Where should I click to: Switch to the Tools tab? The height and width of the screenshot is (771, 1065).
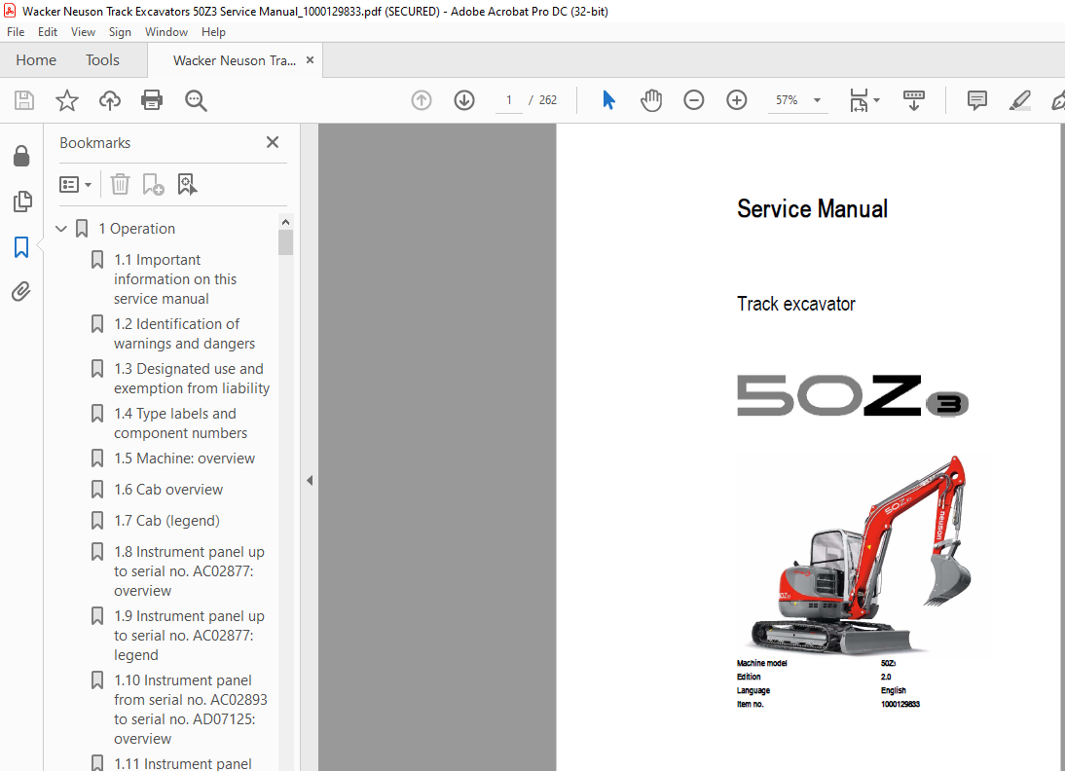point(102,59)
